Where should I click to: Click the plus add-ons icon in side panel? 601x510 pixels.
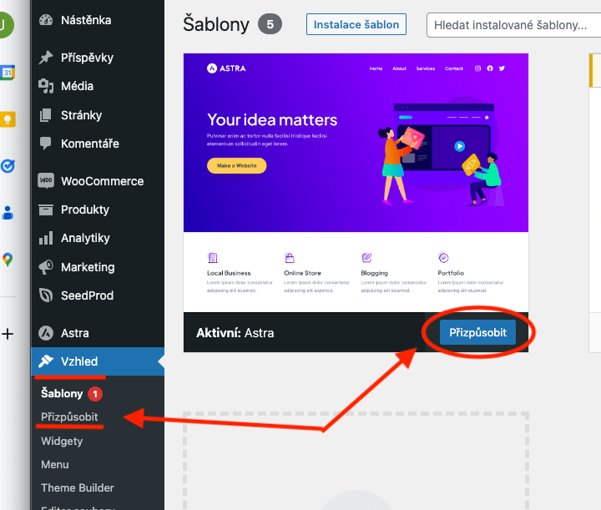8,334
